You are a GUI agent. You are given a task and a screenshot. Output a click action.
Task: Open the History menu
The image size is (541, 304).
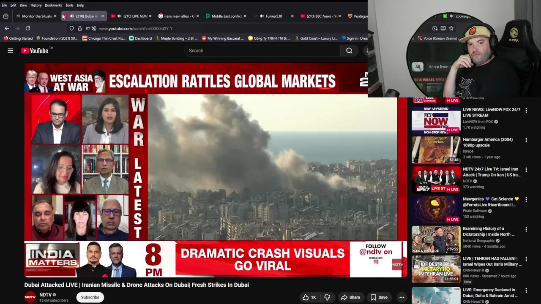(36, 5)
